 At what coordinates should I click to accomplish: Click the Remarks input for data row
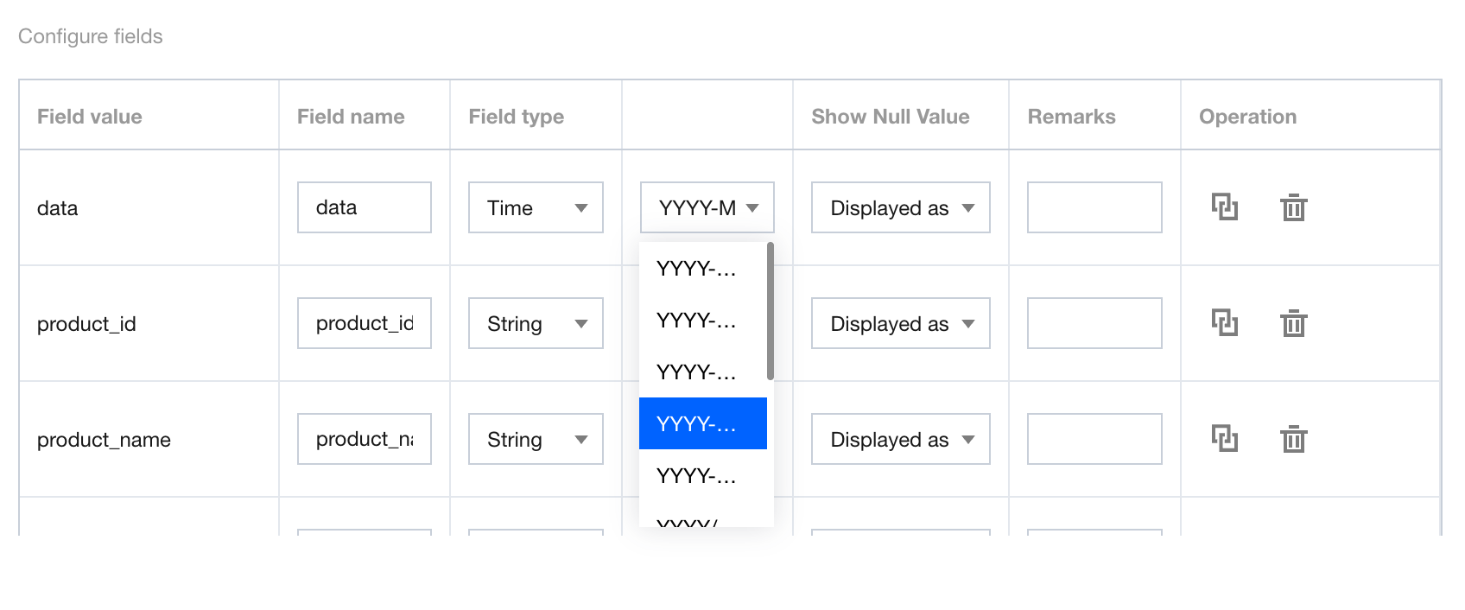click(x=1094, y=207)
